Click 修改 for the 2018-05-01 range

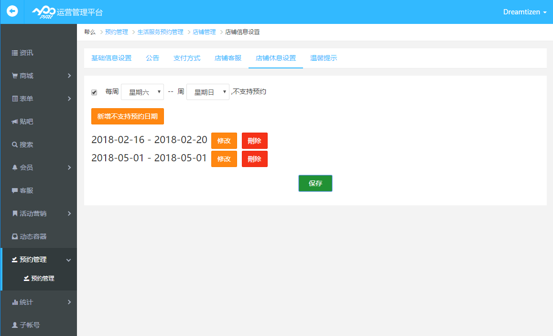pyautogui.click(x=224, y=159)
